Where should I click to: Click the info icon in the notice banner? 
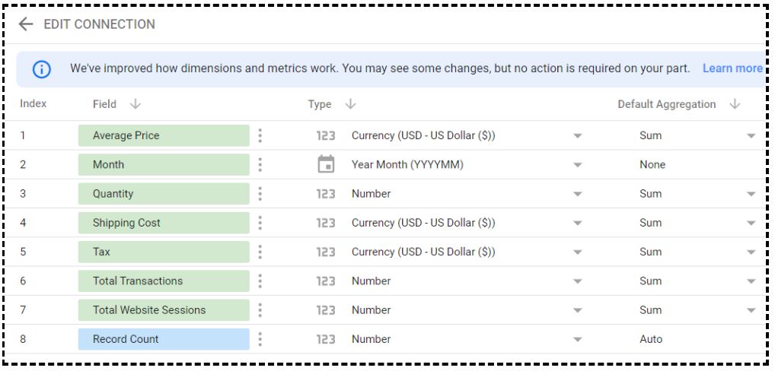click(42, 70)
